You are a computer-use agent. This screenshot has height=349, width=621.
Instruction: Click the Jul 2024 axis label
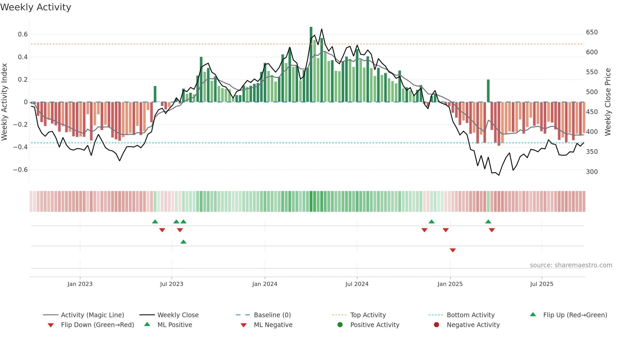(357, 284)
